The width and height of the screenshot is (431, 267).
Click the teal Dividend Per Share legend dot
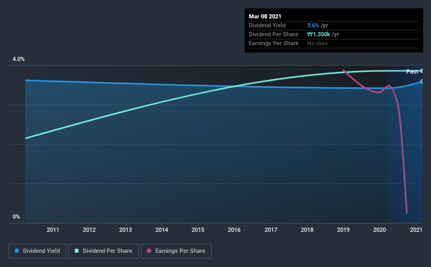point(77,251)
